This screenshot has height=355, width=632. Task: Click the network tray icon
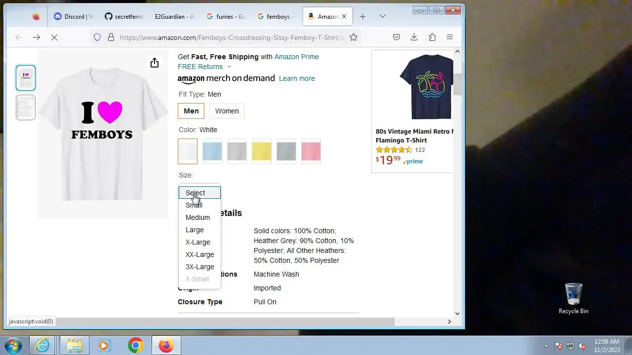coord(570,346)
